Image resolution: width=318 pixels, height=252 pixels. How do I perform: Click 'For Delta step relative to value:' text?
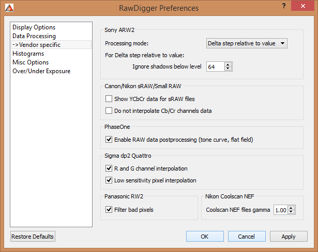click(x=145, y=55)
